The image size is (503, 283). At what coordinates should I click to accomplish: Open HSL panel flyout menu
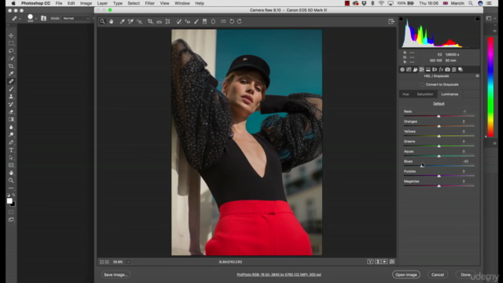[x=477, y=76]
